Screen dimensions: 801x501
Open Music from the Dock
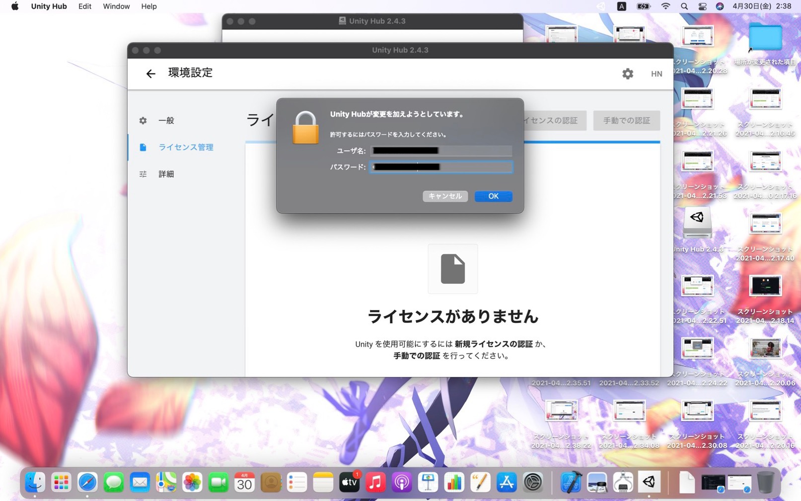375,482
